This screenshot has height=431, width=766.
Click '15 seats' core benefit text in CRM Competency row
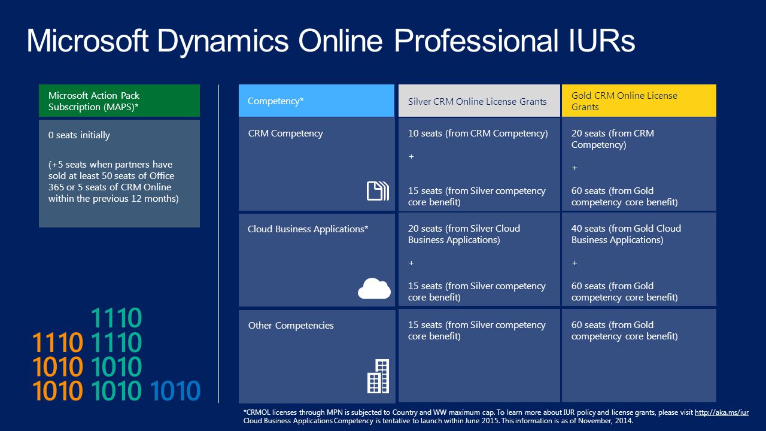tap(476, 196)
